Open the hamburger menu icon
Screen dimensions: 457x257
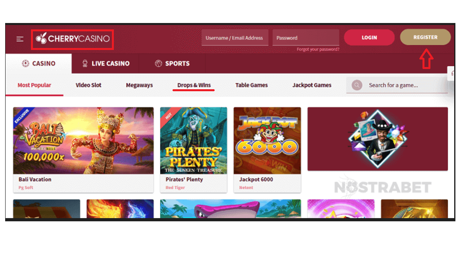click(20, 39)
